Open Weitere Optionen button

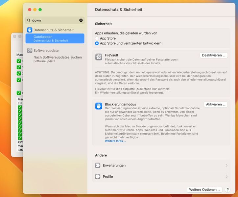tap(204, 189)
